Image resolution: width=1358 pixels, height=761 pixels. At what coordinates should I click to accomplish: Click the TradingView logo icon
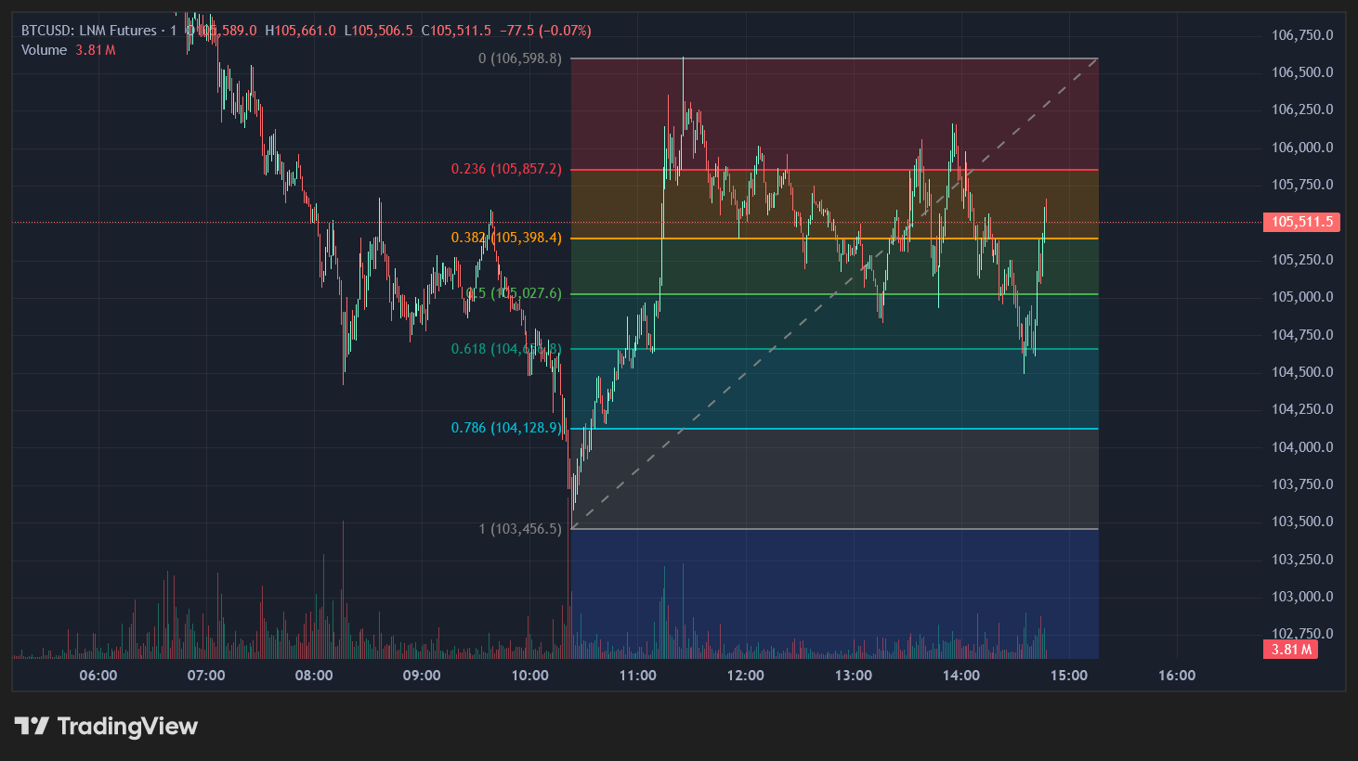pos(31,726)
